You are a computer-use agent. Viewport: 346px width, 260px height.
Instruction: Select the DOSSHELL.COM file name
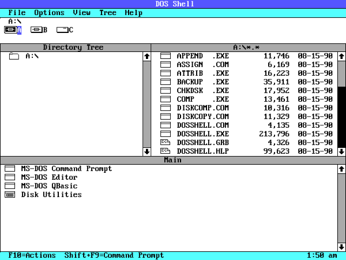pos(203,125)
